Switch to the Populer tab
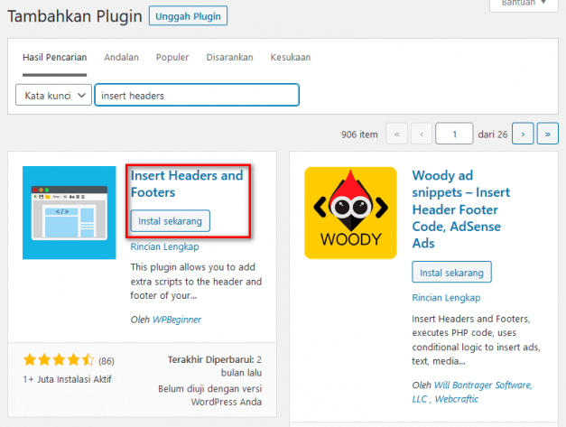Image resolution: width=566 pixels, height=427 pixels. point(172,58)
